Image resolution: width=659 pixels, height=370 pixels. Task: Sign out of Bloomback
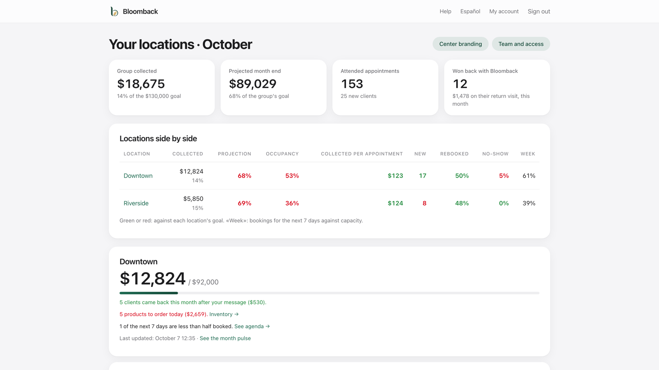click(539, 12)
